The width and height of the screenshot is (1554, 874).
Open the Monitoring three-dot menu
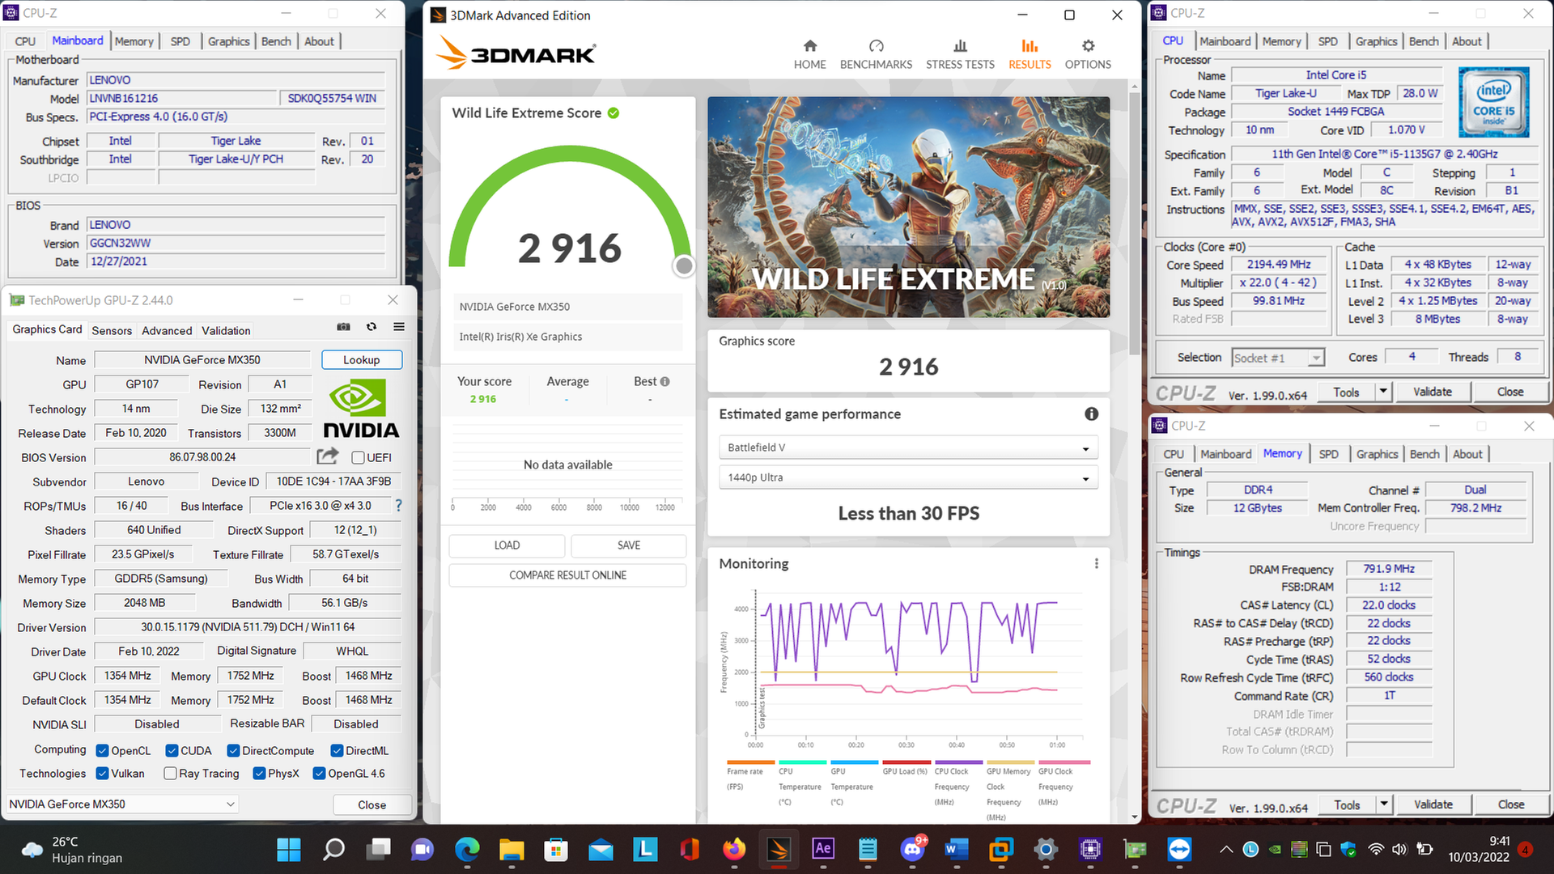[x=1097, y=563]
